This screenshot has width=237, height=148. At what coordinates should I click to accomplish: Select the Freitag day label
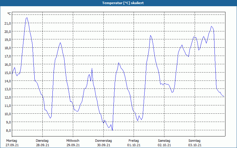coord(134,141)
